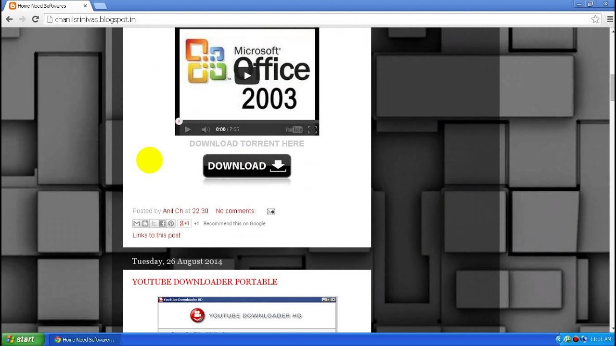Click the page vertical scrollbar thumb

tap(613, 87)
